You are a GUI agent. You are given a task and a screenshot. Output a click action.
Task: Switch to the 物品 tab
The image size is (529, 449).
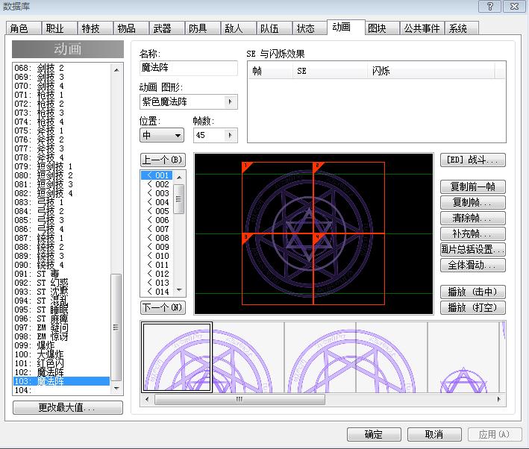(131, 28)
